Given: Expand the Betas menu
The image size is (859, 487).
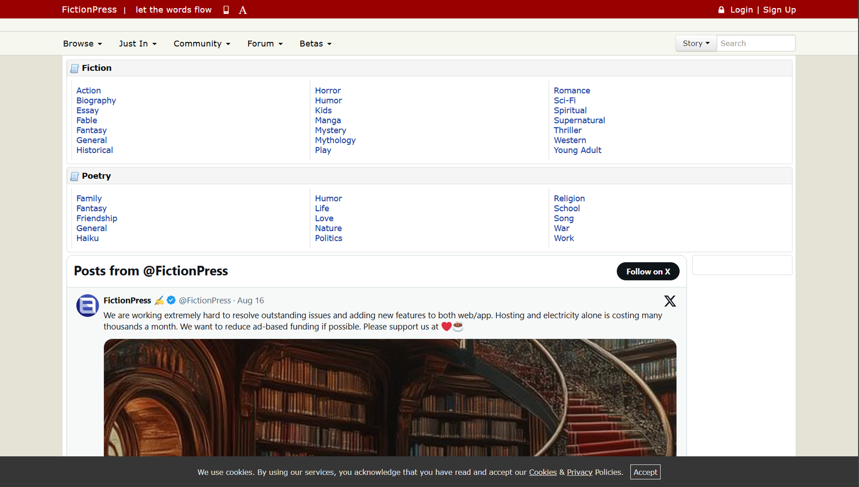Looking at the screenshot, I should pos(316,43).
